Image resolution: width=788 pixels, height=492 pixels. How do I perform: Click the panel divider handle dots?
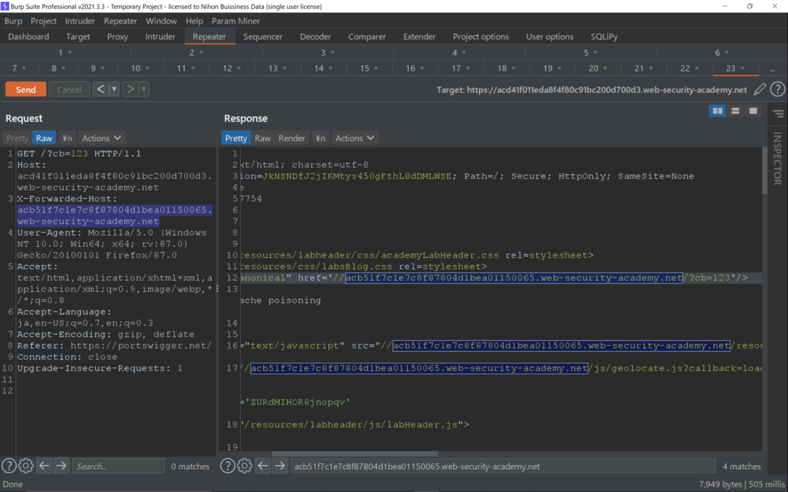coord(217,289)
